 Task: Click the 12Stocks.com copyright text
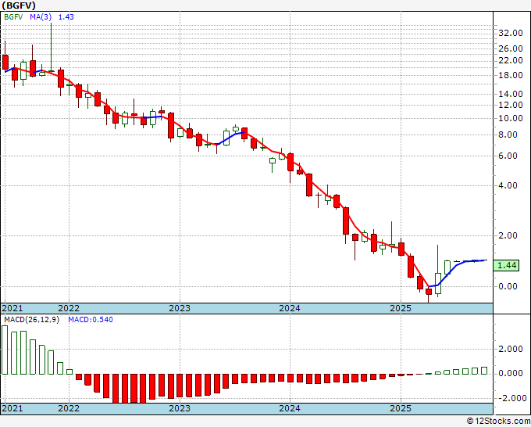[x=498, y=422]
